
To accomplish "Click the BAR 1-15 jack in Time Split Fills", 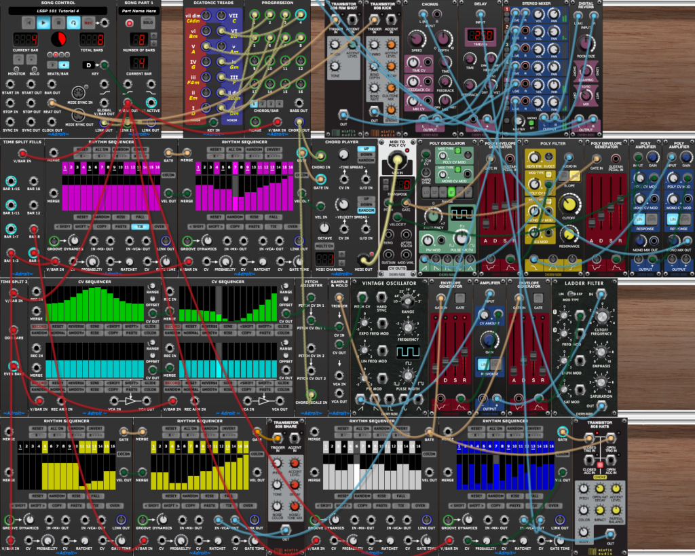I will (x=11, y=181).
